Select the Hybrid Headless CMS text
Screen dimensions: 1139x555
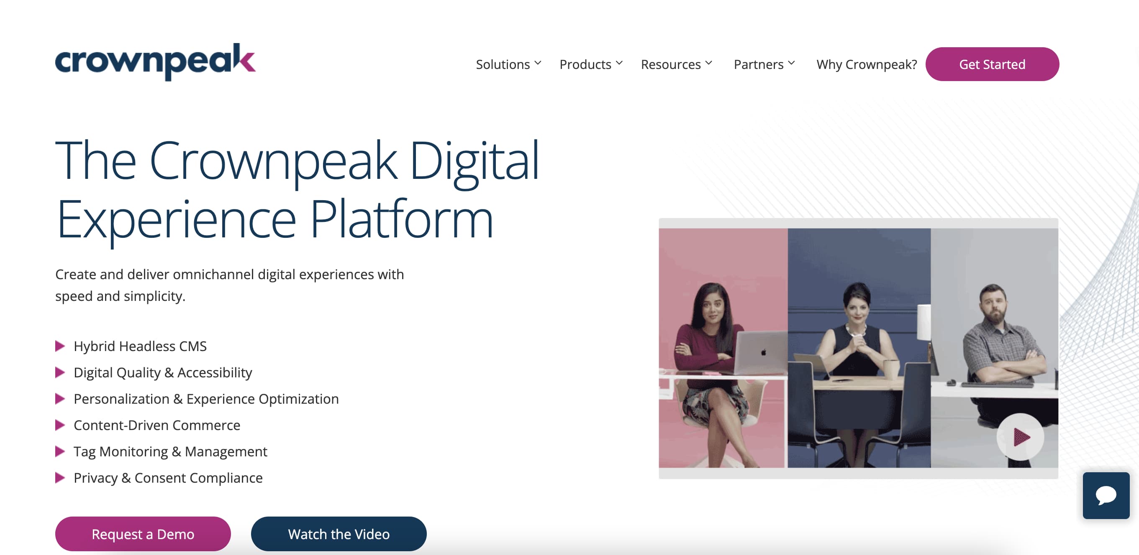(x=140, y=346)
